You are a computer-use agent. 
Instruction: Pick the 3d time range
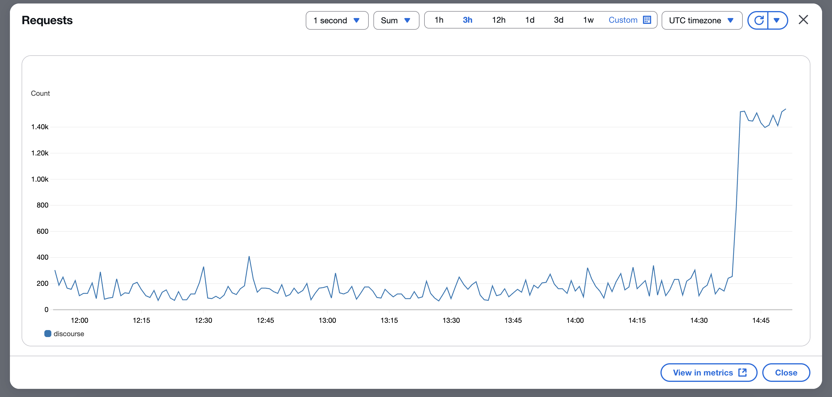click(558, 20)
